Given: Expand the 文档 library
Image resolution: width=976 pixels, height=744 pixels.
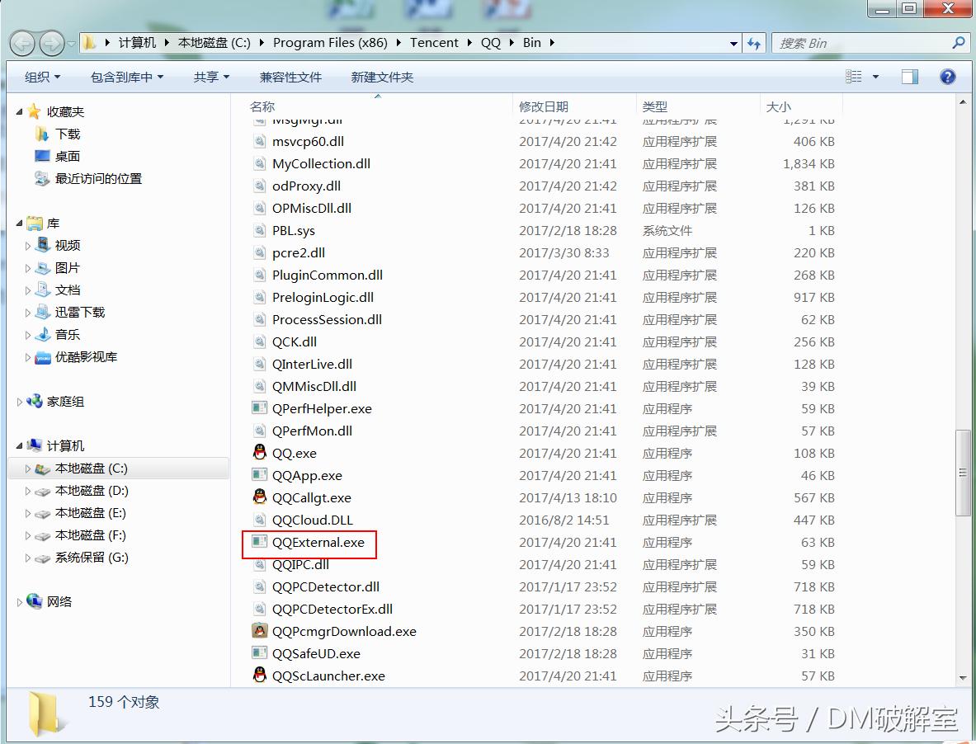Looking at the screenshot, I should coord(28,290).
